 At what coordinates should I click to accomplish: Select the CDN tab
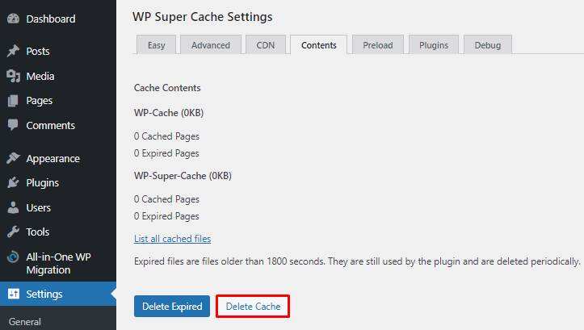pyautogui.click(x=264, y=45)
